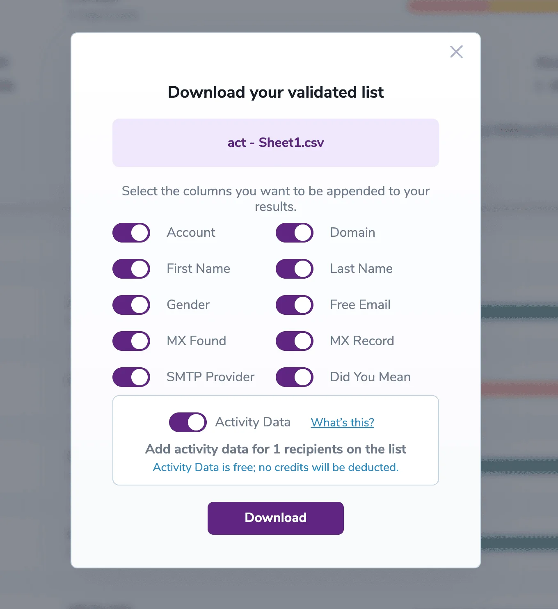Open the What's this link

(x=342, y=422)
